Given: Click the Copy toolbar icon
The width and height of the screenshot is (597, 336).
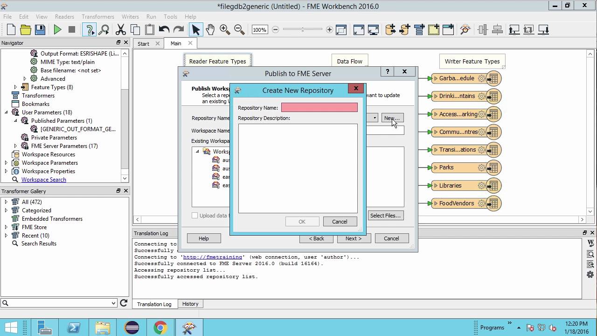Looking at the screenshot, I should tap(135, 30).
